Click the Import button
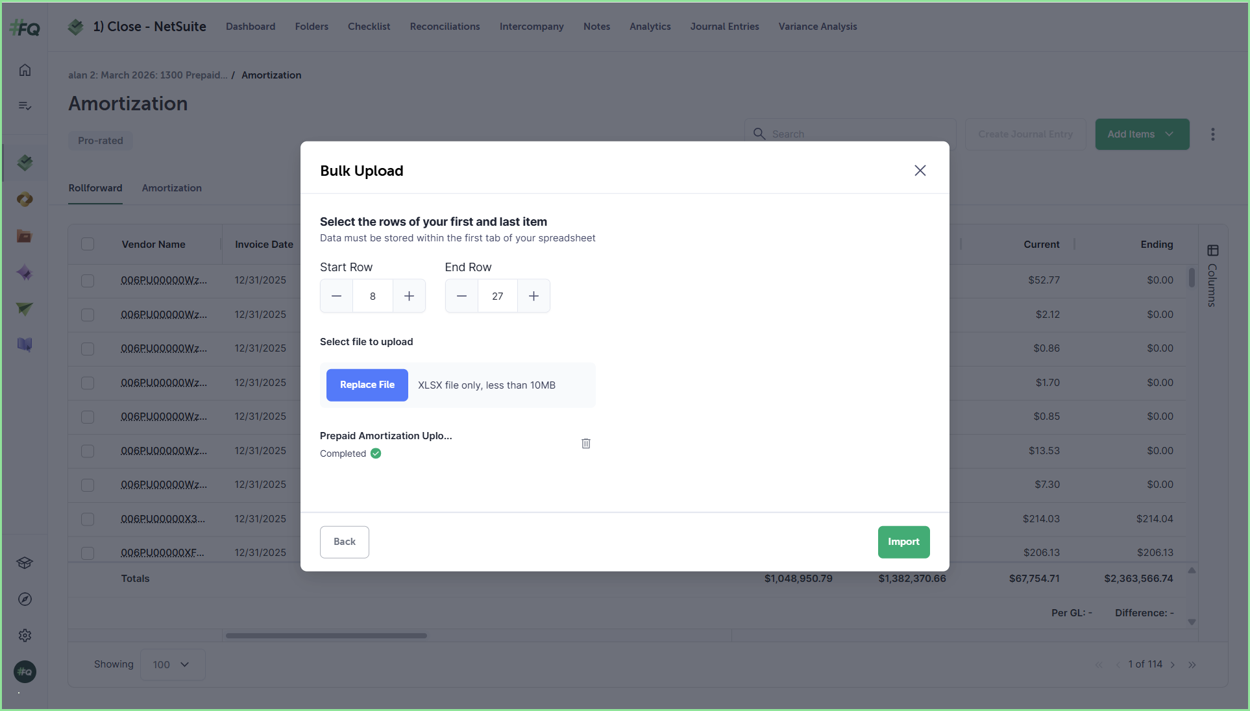Screen dimensions: 1250x711 [x=903, y=542]
